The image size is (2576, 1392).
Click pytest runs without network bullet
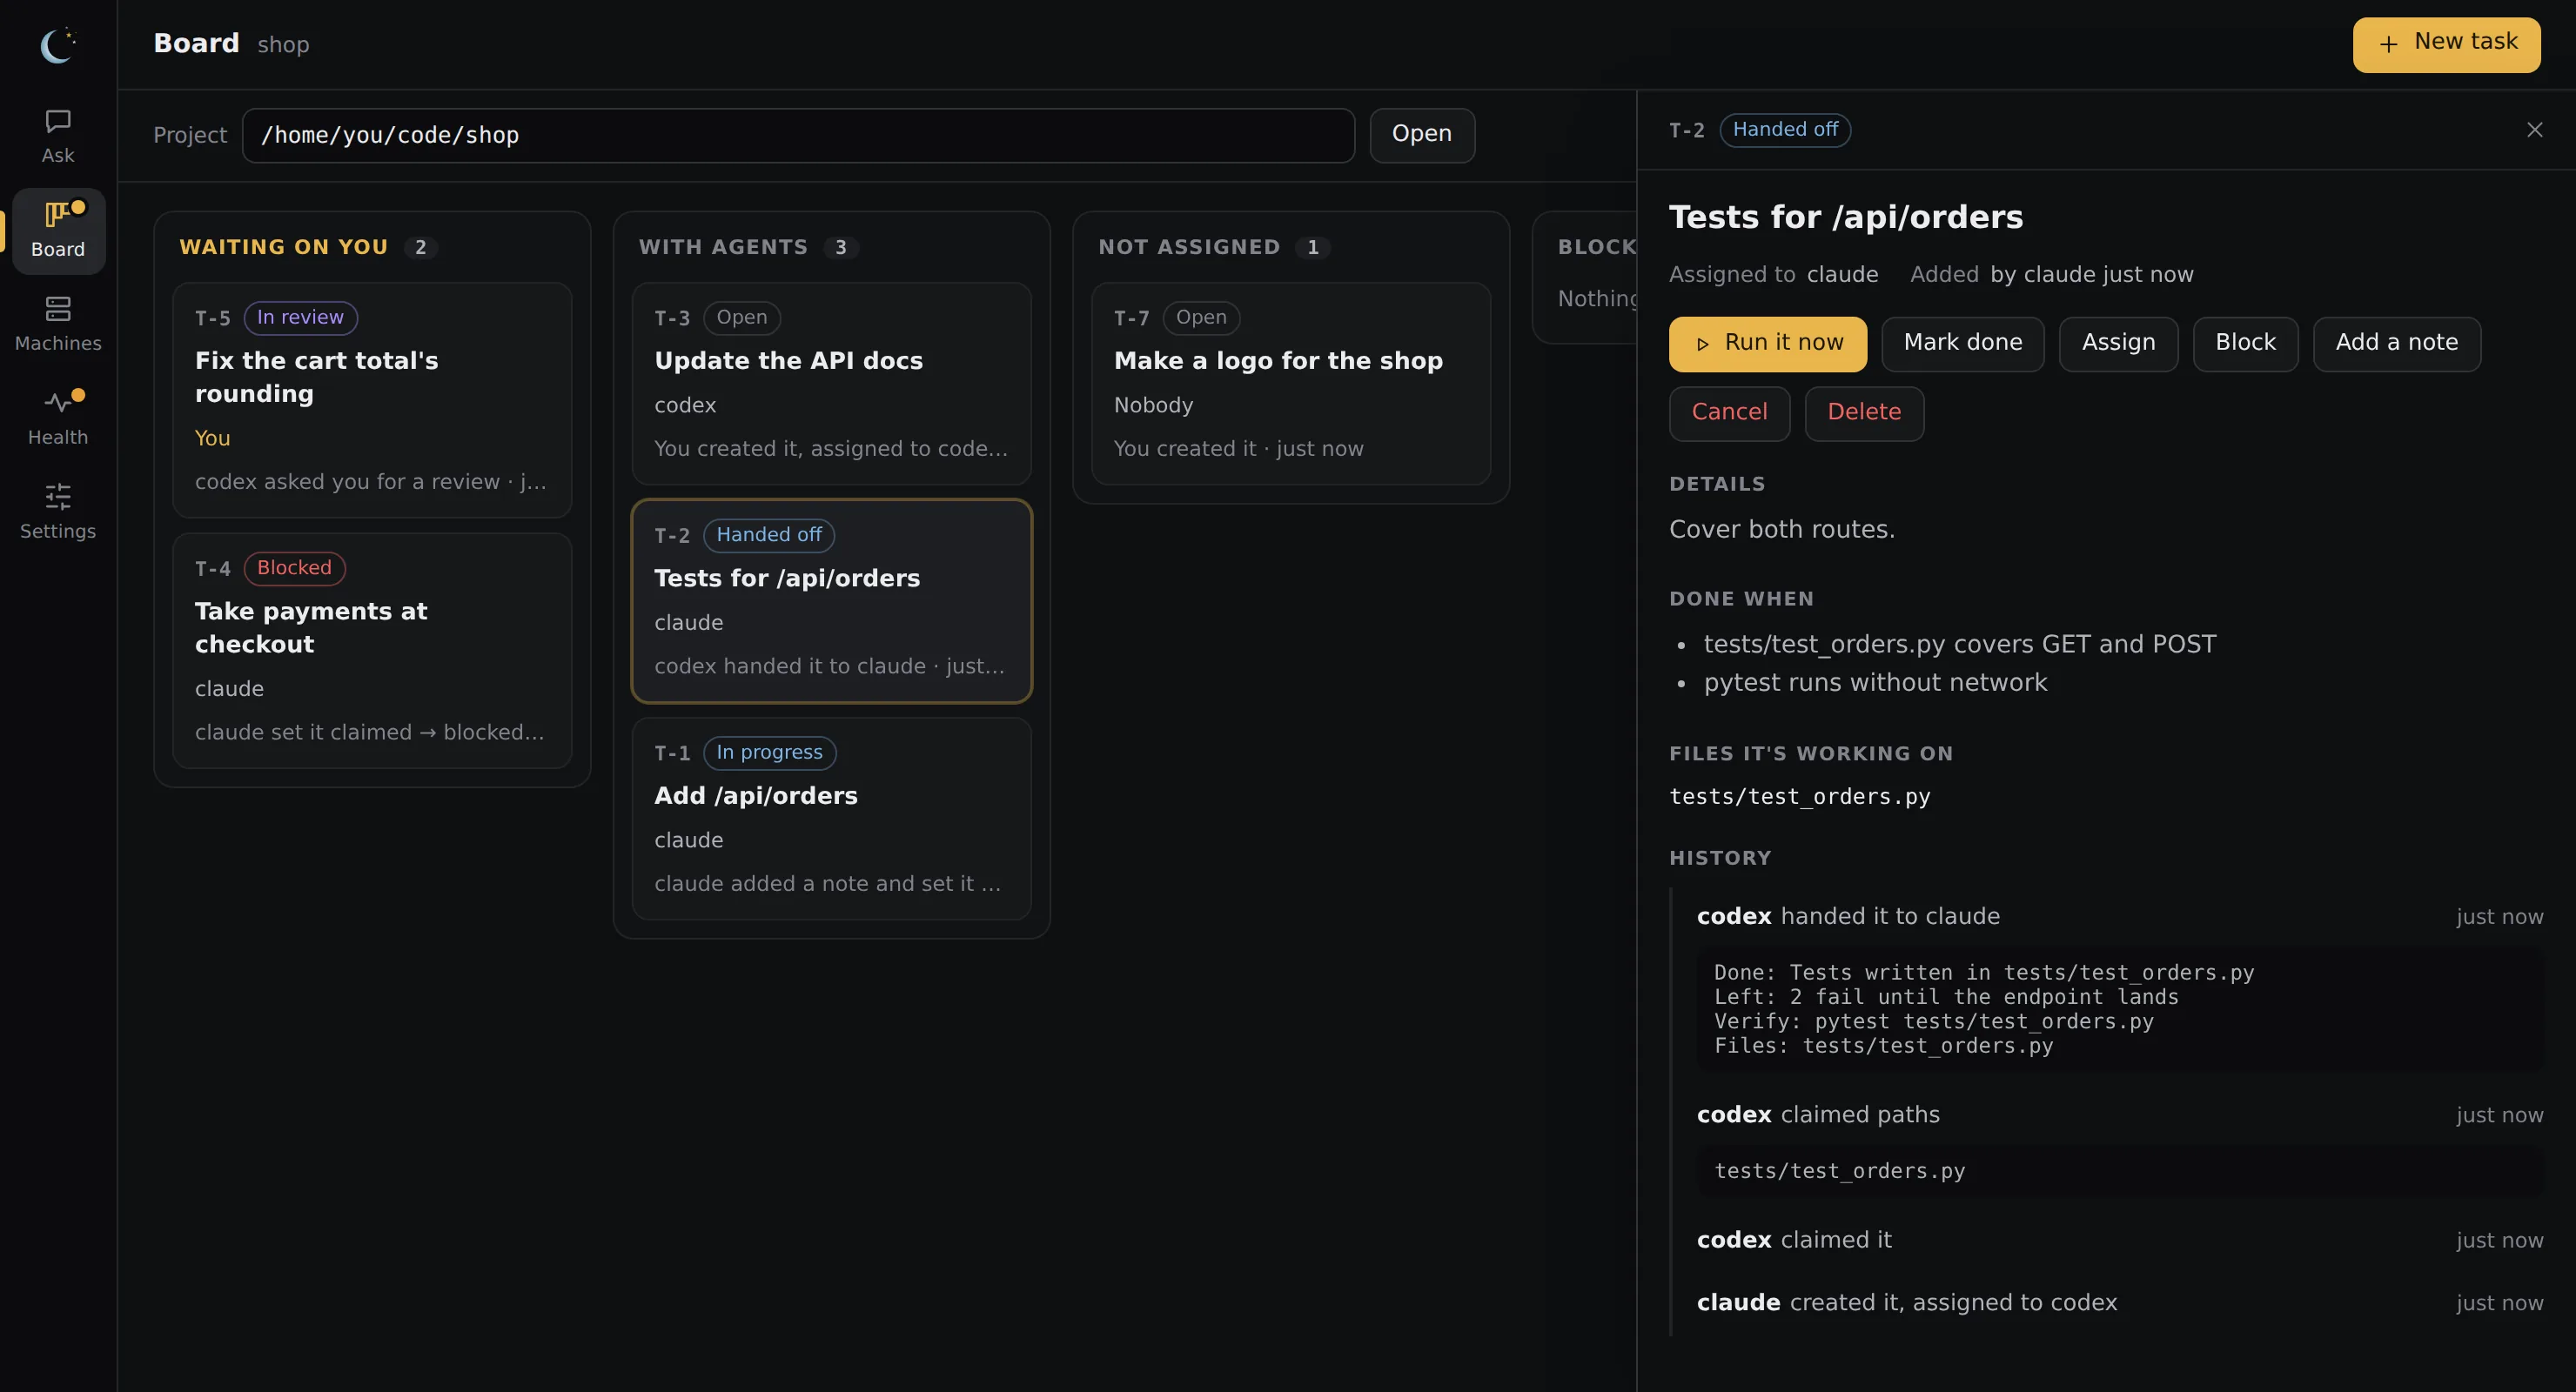[x=1875, y=683]
